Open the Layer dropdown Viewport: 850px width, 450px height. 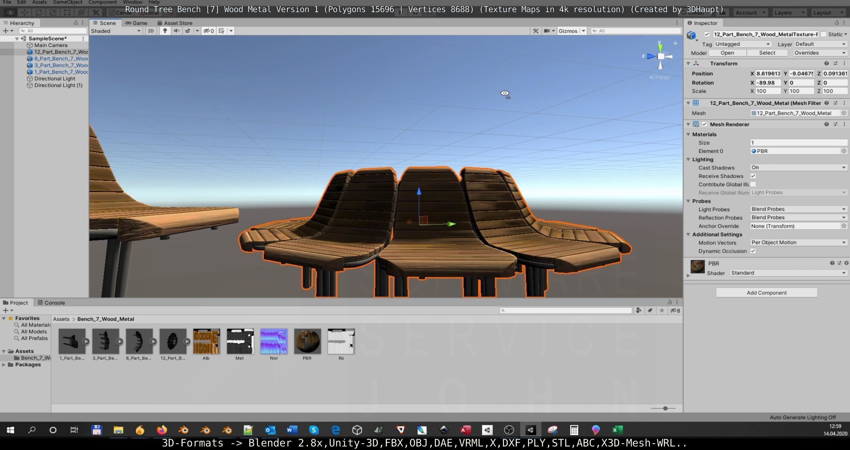821,44
